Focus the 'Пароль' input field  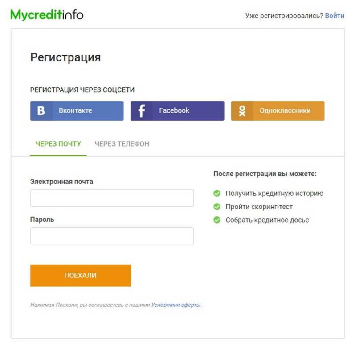click(x=112, y=236)
